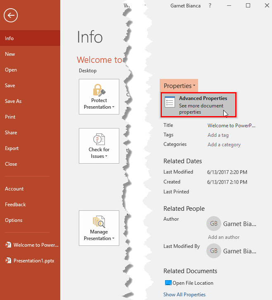Expand Manage Presentation dropdown arrow
The image size is (272, 300).
(114, 238)
